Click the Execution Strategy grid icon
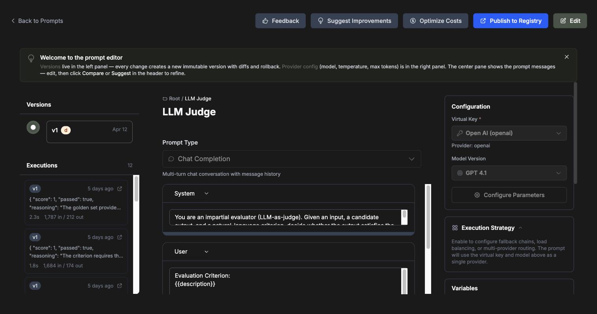The width and height of the screenshot is (597, 314). [455, 228]
